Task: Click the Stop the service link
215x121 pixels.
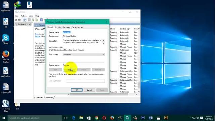Action: tap(37, 34)
